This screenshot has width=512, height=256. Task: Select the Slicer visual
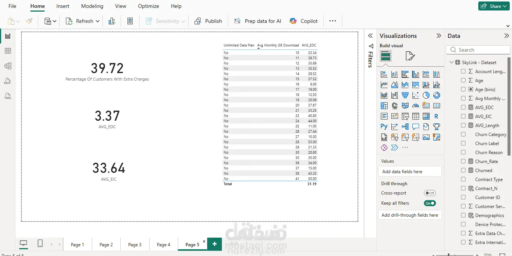(x=405, y=116)
